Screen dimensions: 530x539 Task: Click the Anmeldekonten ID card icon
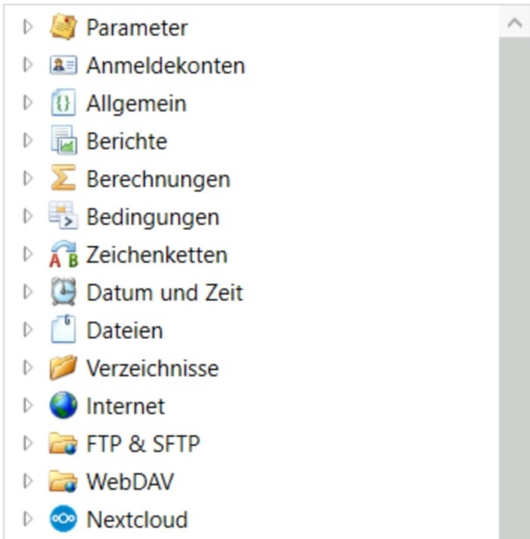pos(64,66)
